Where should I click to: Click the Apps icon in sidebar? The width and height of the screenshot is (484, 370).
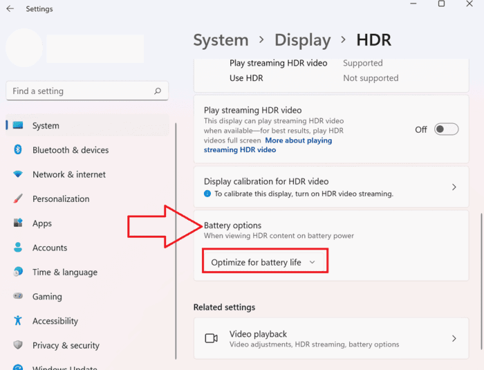coord(18,223)
